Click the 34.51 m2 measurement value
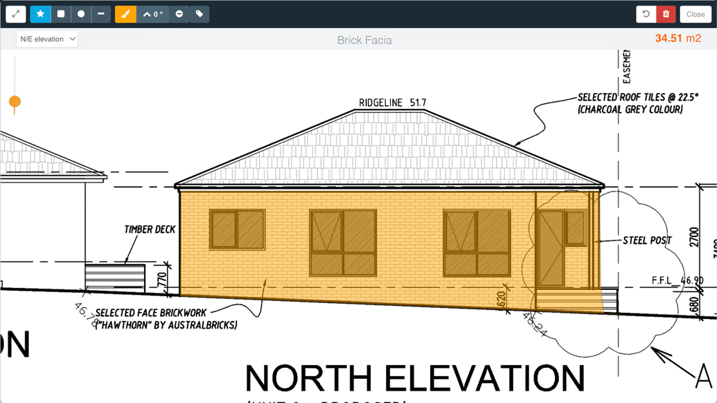This screenshot has width=717, height=403. 678,38
